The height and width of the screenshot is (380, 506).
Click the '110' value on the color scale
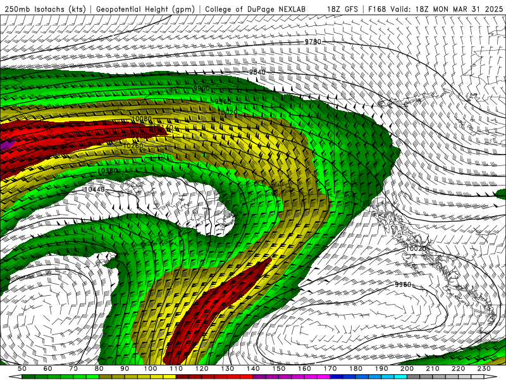point(176,369)
